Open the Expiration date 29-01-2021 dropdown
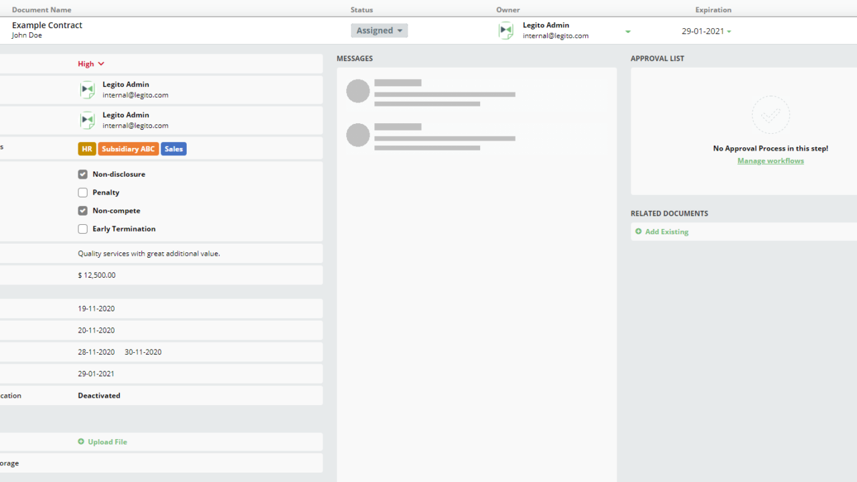The image size is (857, 482). tap(706, 31)
